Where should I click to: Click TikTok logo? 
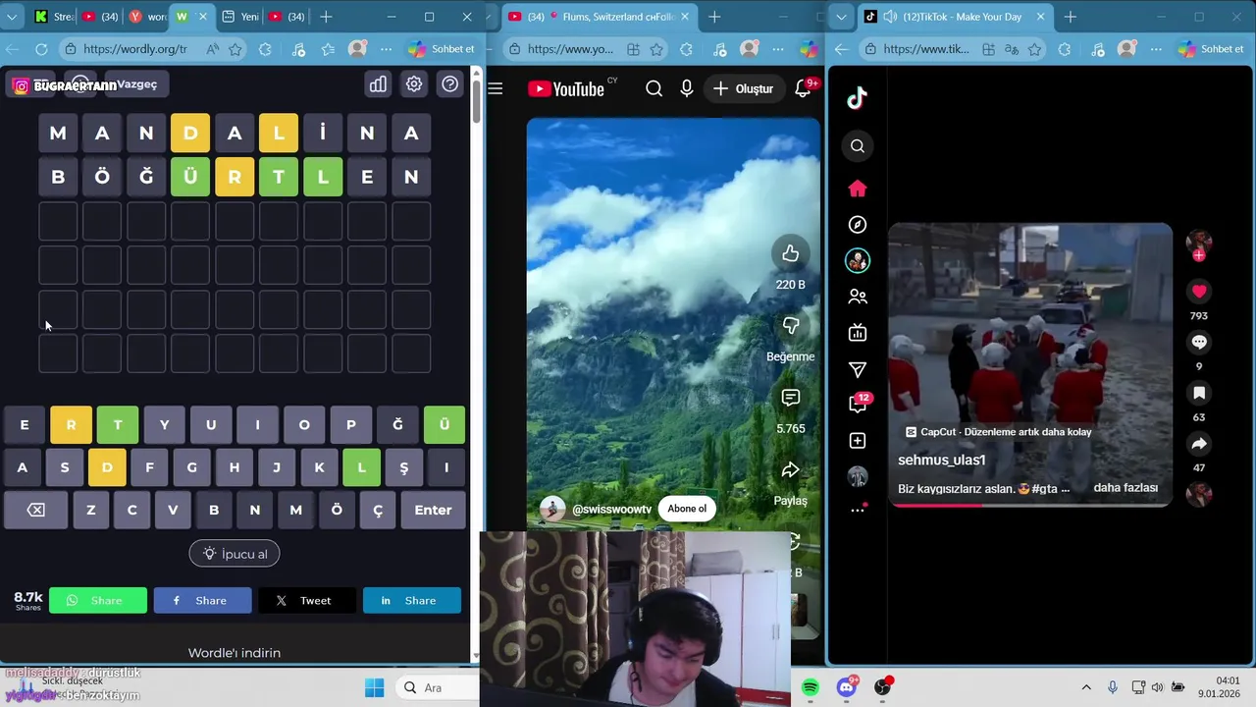pos(858,98)
